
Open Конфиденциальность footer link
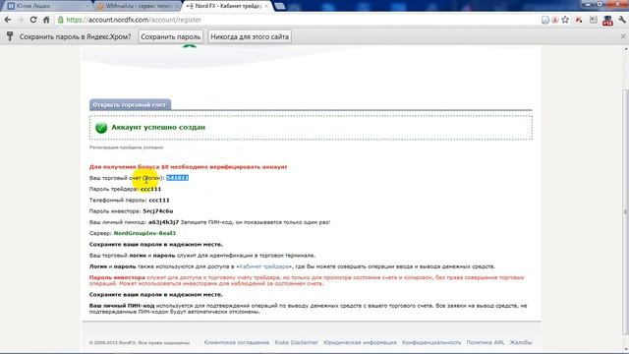pos(431,342)
